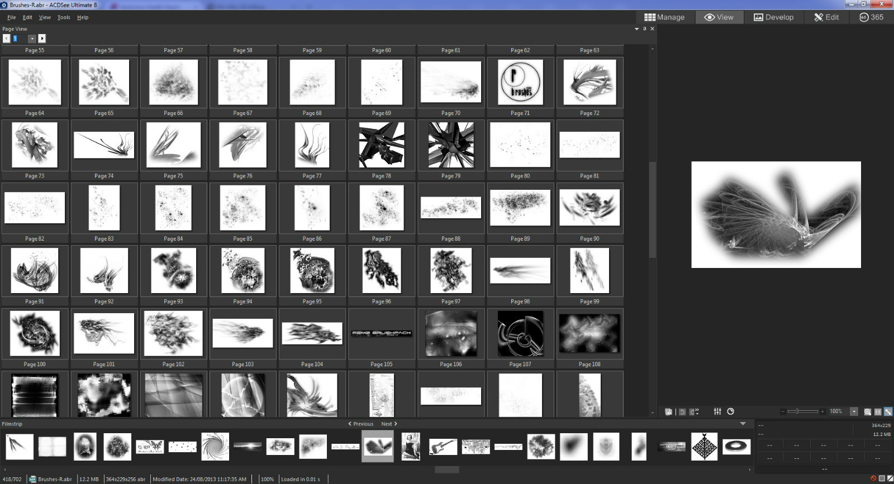Set zoom to actual size 1:1
This screenshot has height=484, width=894.
pyautogui.click(x=878, y=411)
